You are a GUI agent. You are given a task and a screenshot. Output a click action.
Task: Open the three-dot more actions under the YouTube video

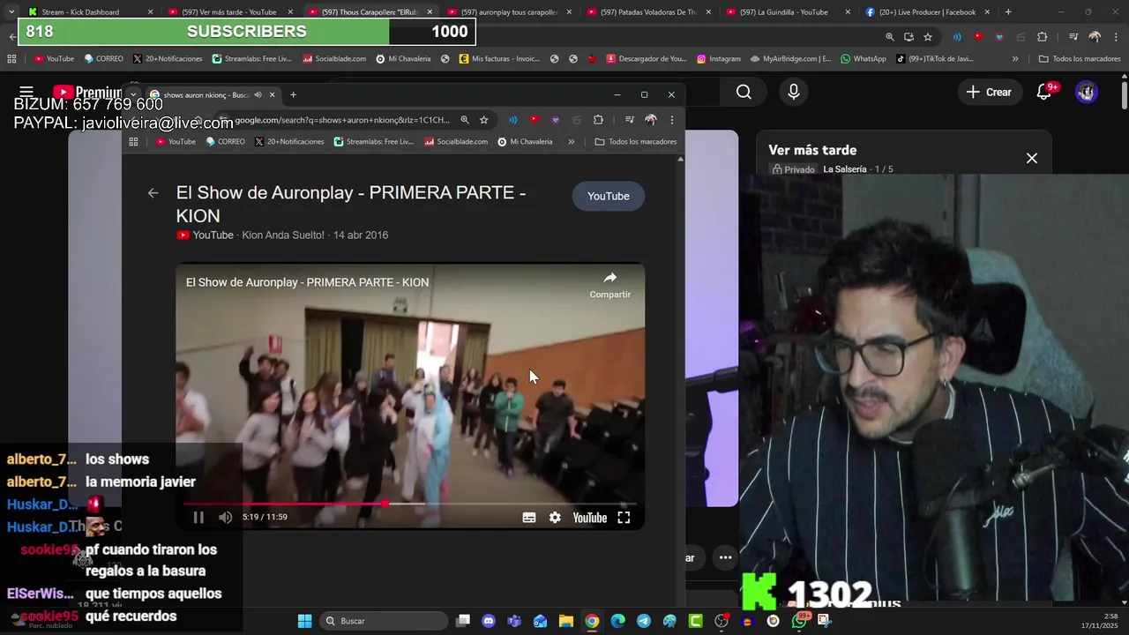tap(725, 557)
